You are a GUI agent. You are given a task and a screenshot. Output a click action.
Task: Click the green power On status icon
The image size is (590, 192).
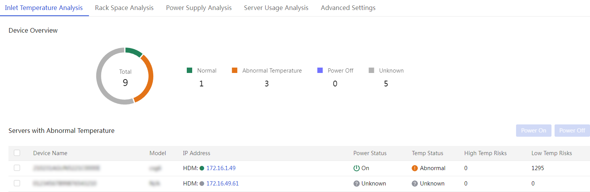(356, 168)
